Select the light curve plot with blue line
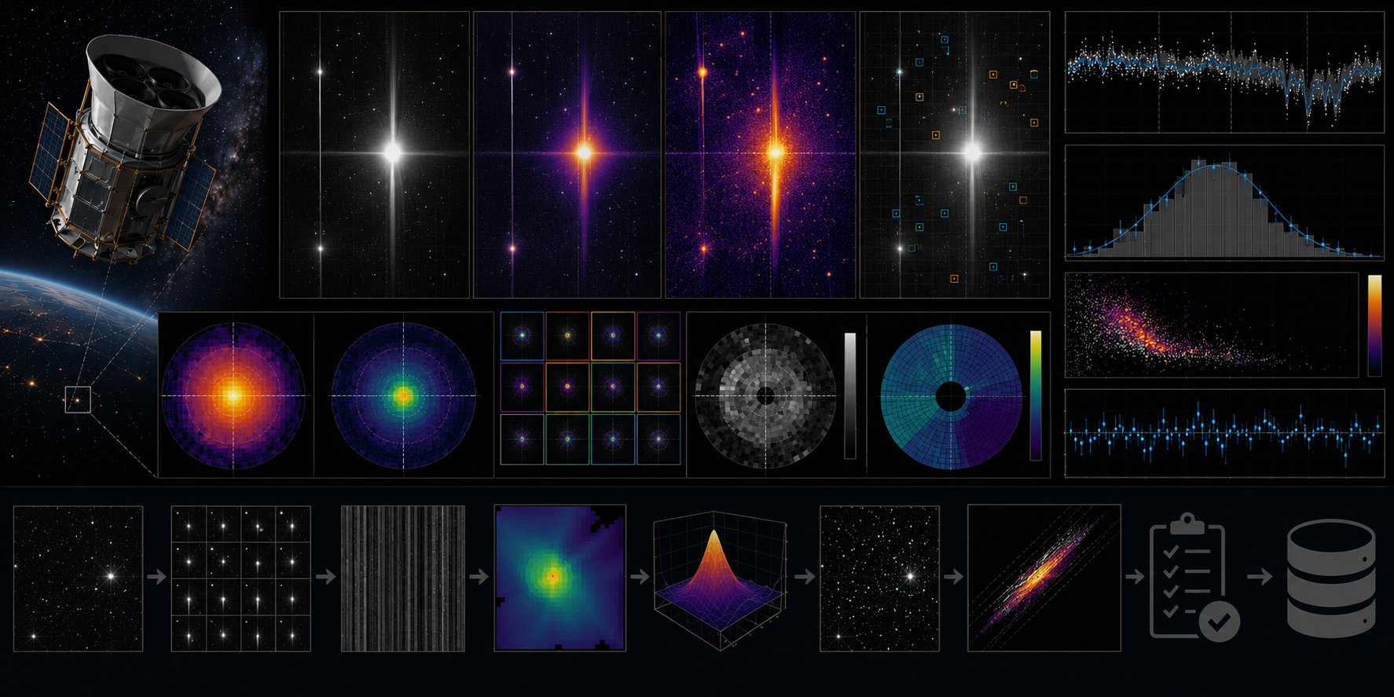 [1224, 72]
